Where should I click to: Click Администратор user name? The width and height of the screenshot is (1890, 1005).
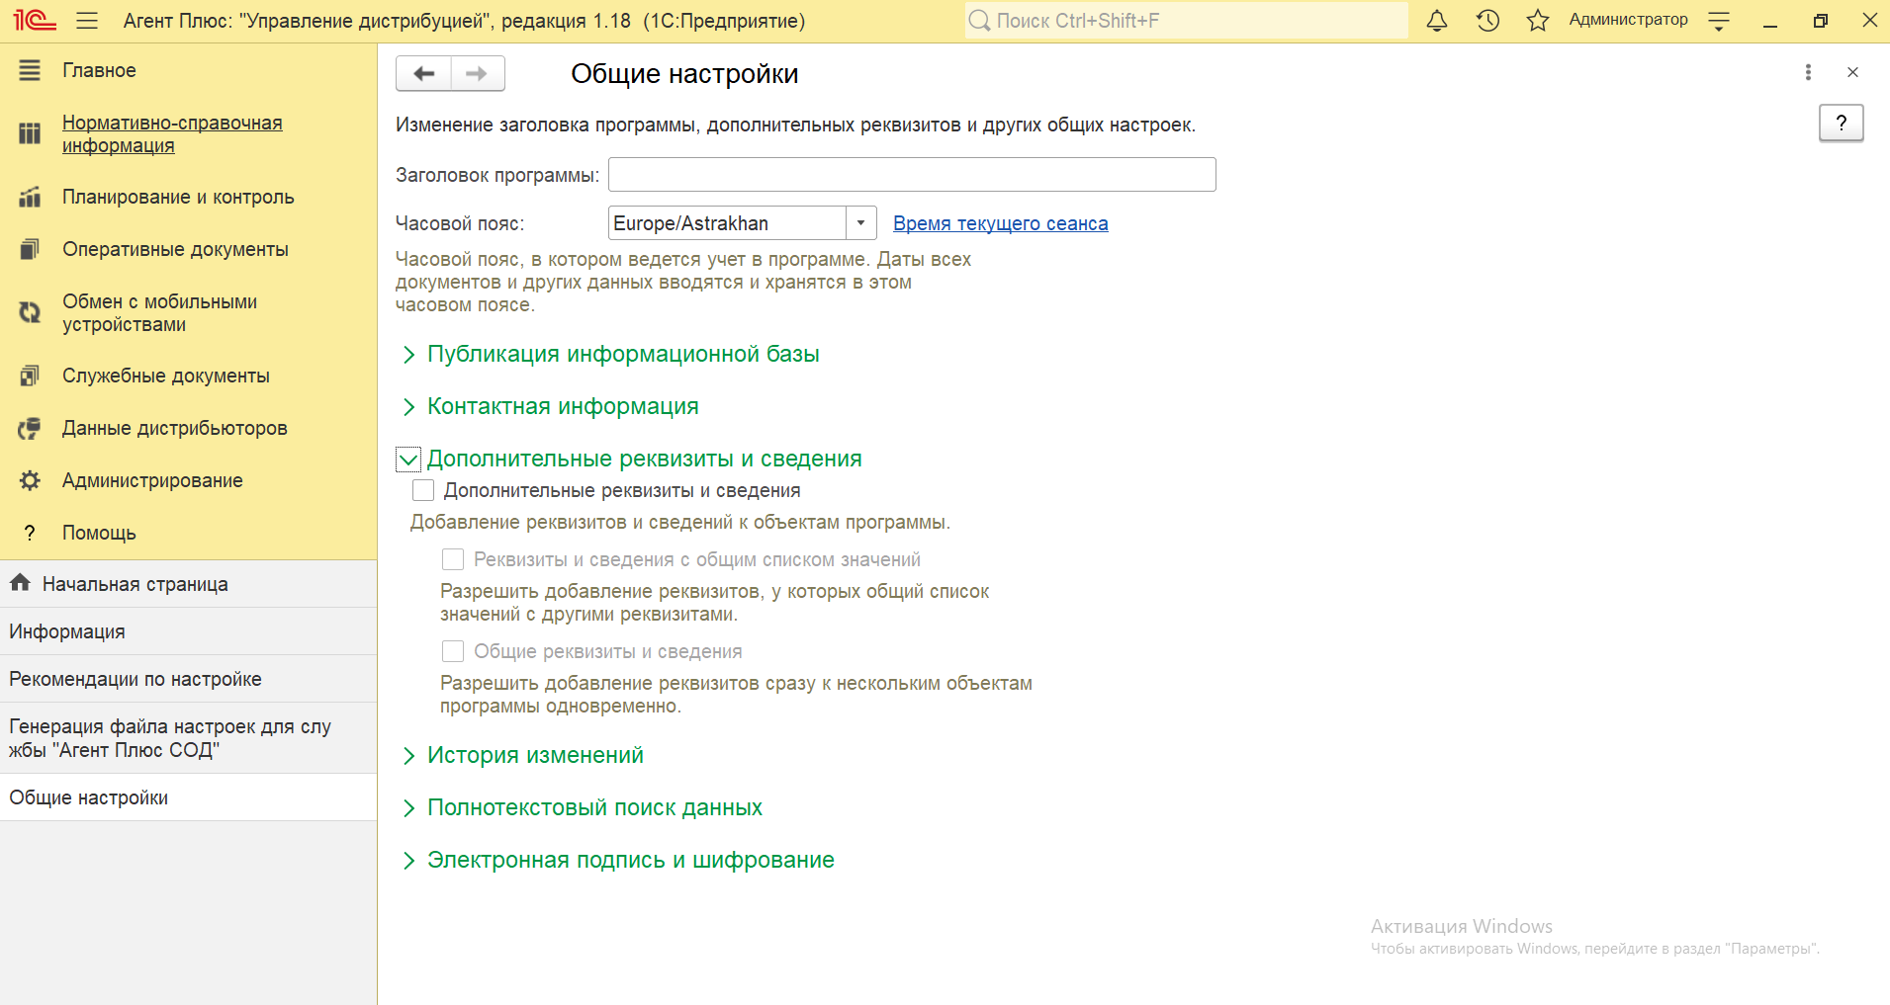pyautogui.click(x=1628, y=20)
